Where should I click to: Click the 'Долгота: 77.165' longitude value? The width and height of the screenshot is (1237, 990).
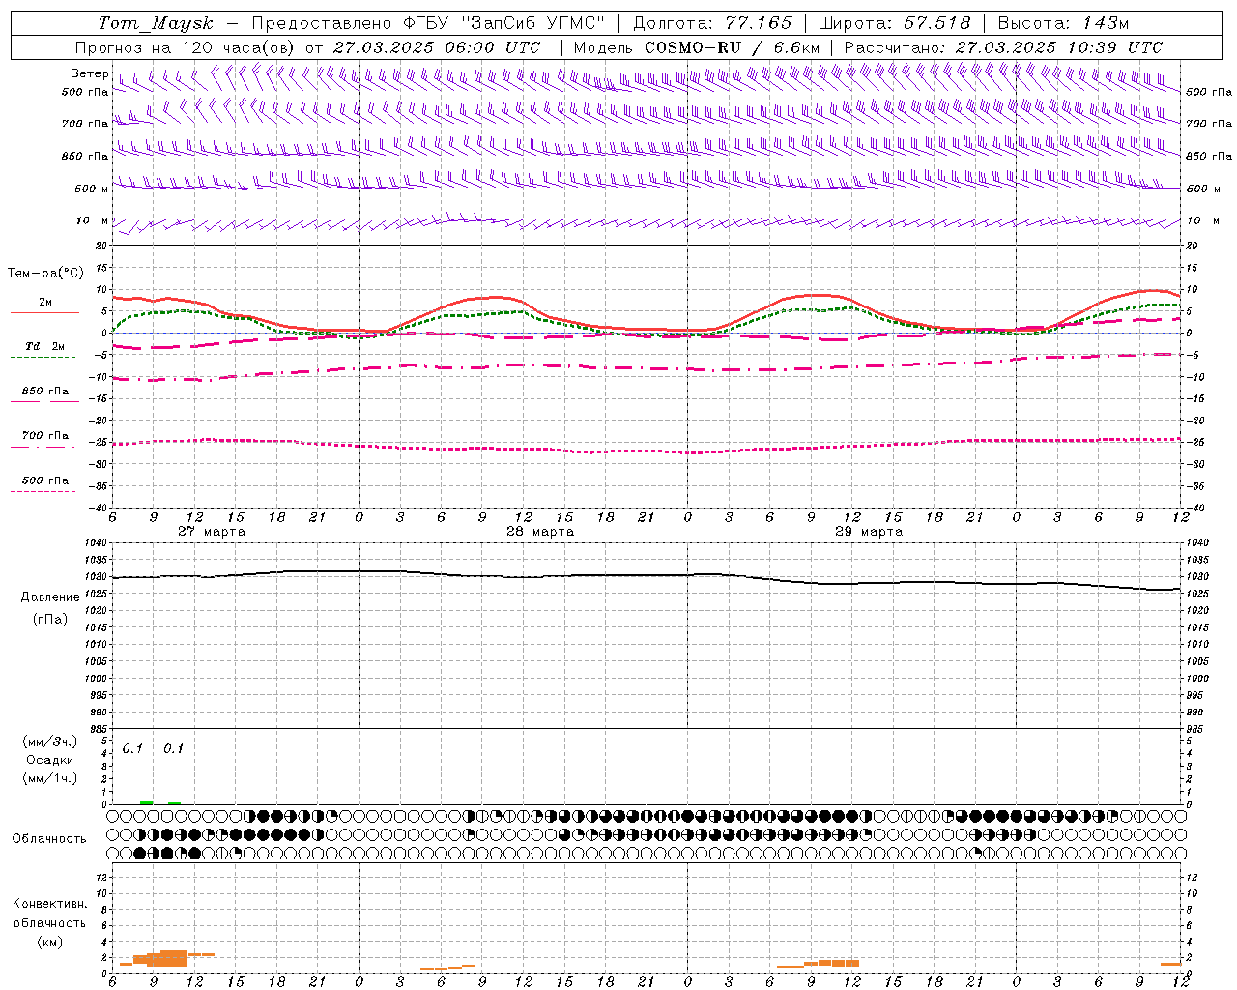712,23
